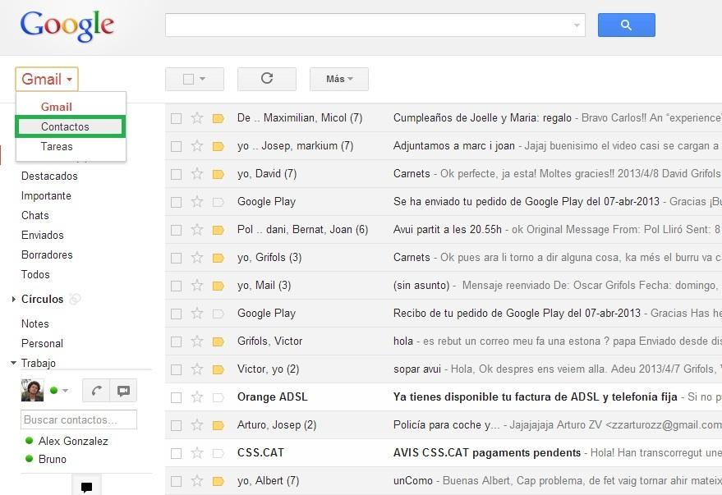Click the Buscar contactos search field

click(78, 419)
